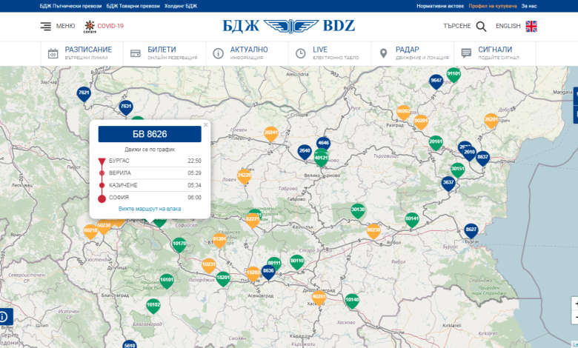Select orange train marker 20241

(x=271, y=134)
